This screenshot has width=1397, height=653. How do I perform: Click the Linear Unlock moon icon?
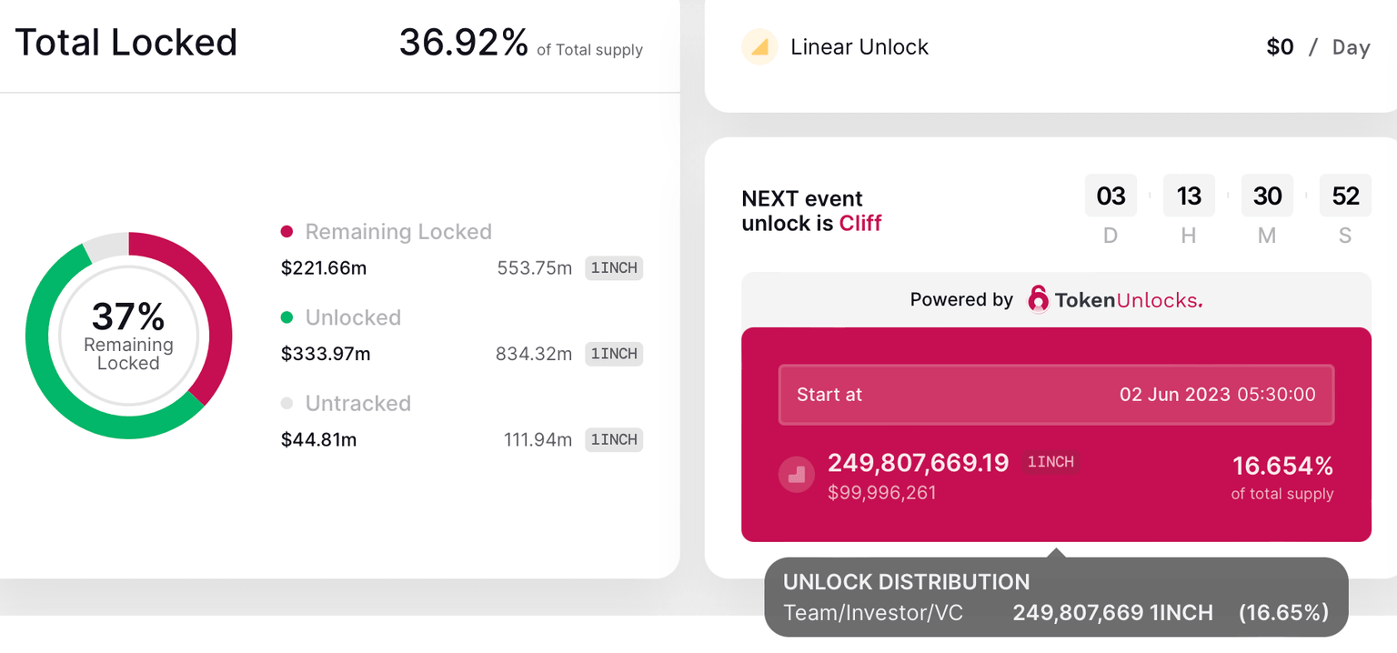click(760, 46)
